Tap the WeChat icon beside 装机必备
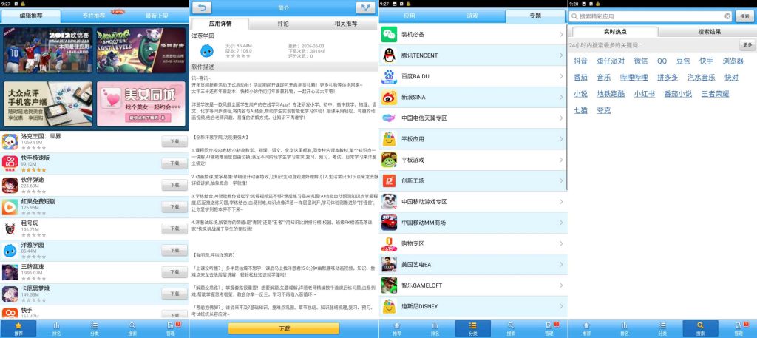Image resolution: width=757 pixels, height=338 pixels. coord(389,34)
